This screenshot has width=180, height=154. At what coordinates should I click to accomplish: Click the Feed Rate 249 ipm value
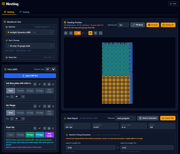[69, 127]
